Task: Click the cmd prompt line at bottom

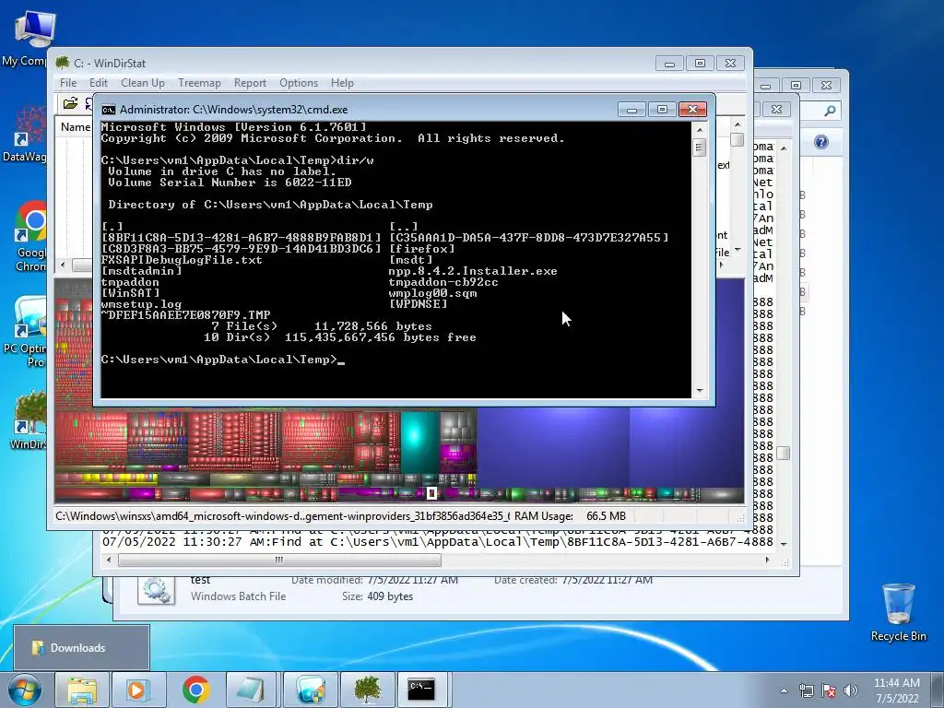Action: [x=223, y=360]
